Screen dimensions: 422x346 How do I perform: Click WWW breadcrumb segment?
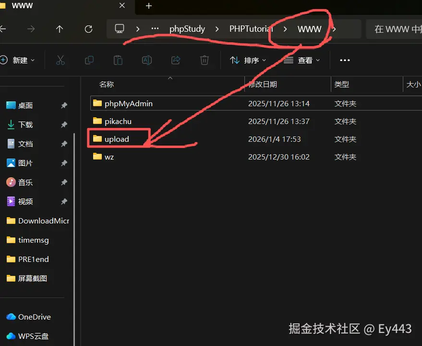310,29
